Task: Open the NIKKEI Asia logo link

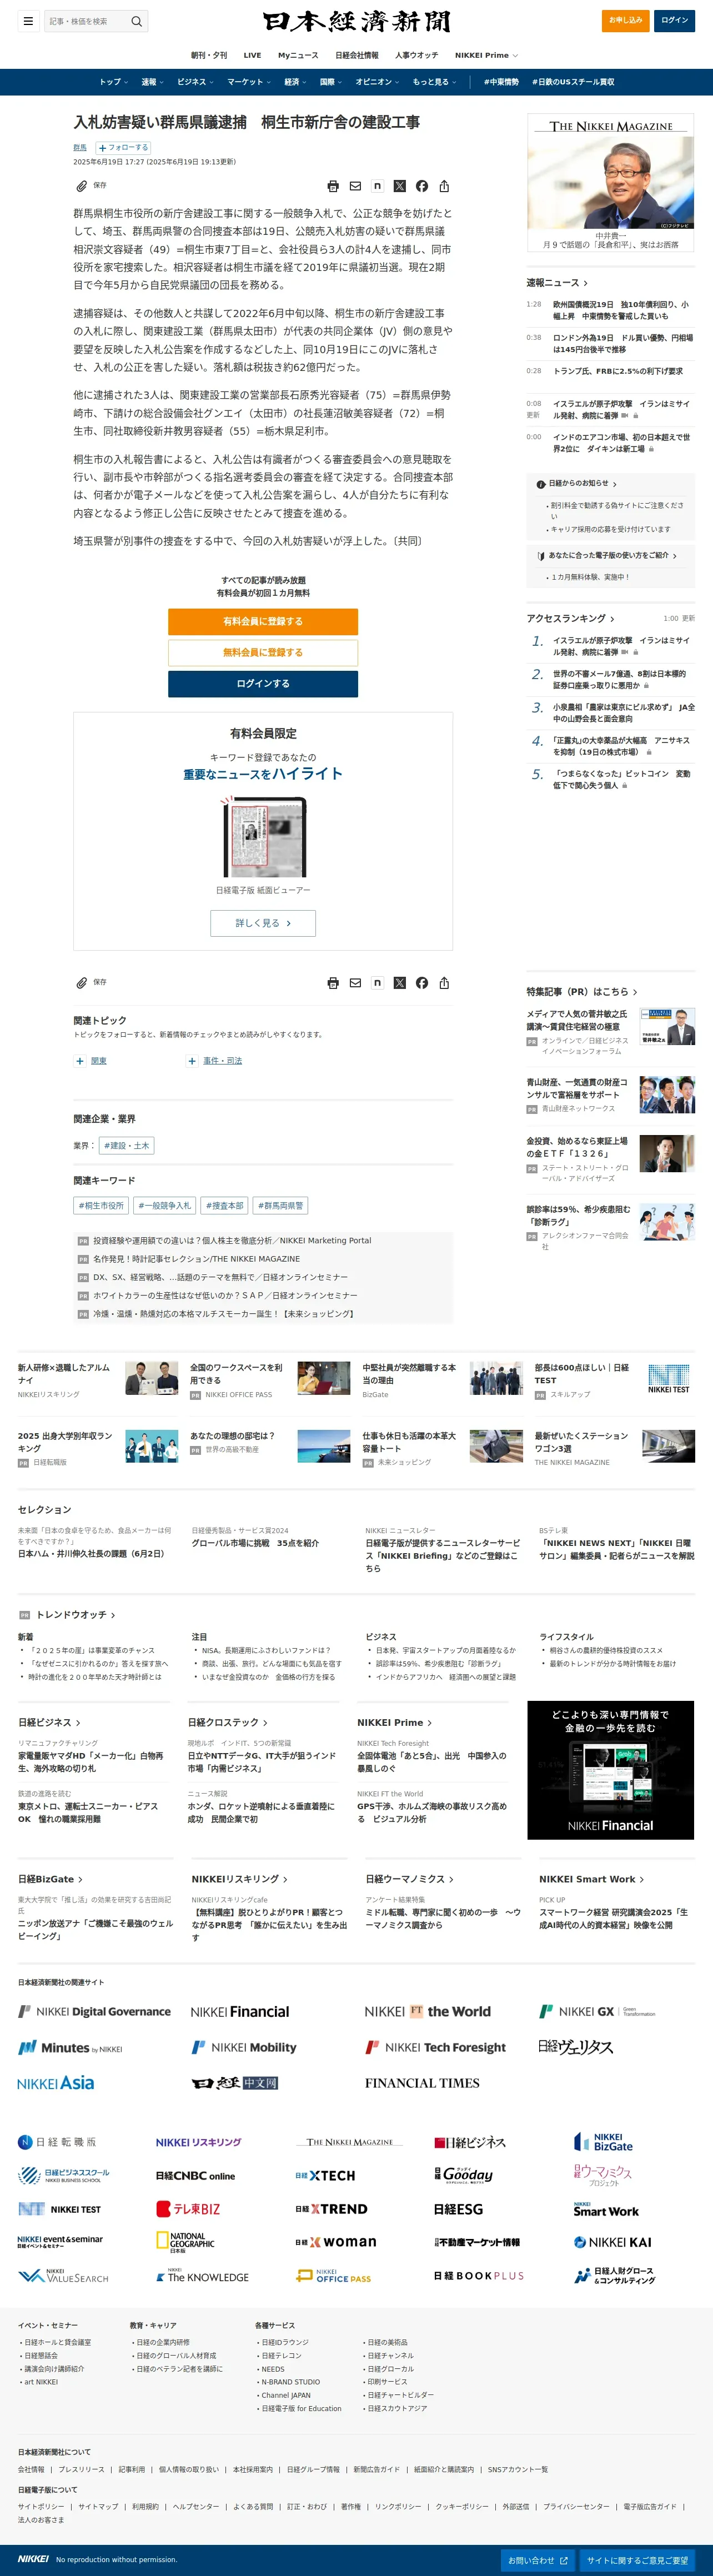Action: pyautogui.click(x=56, y=2083)
